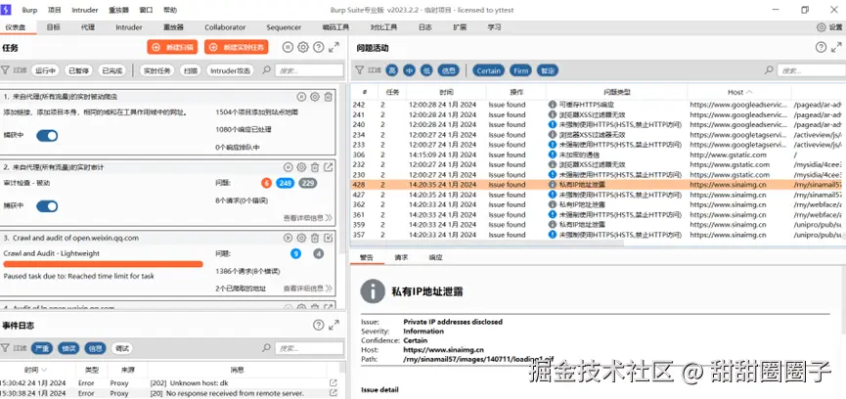Expand the 事件日志 panel
Screen dimensions: 846x399
click(x=334, y=325)
